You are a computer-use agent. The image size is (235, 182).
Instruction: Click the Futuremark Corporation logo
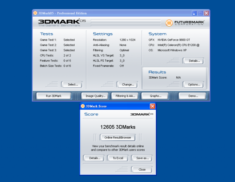click(x=185, y=23)
